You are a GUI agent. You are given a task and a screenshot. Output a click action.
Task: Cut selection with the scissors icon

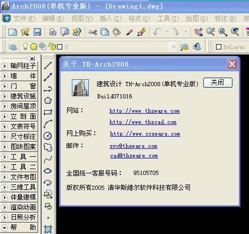point(93,32)
